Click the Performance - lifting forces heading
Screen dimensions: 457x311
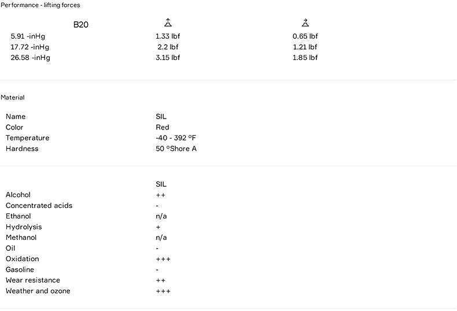pyautogui.click(x=40, y=5)
